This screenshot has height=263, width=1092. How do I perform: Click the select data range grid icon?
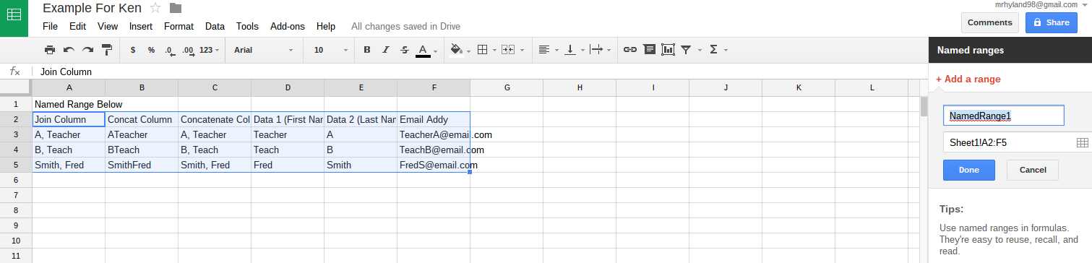(x=1082, y=143)
